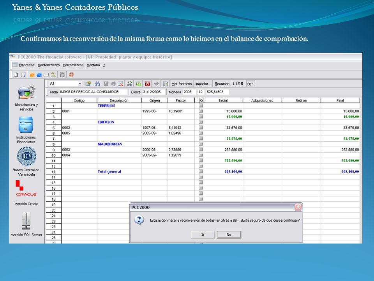Viewport: 374px width, 281px height.
Task: Open the ? help menu
Action: (104, 65)
